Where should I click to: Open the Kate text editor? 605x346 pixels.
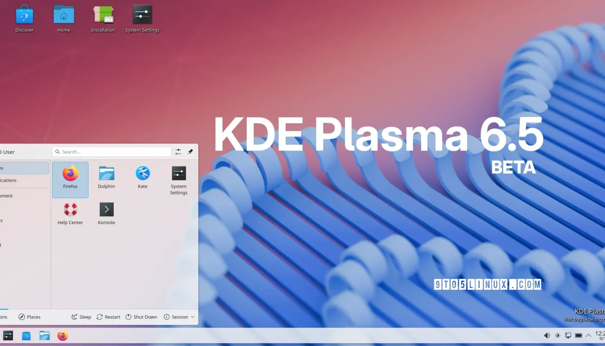click(x=143, y=177)
